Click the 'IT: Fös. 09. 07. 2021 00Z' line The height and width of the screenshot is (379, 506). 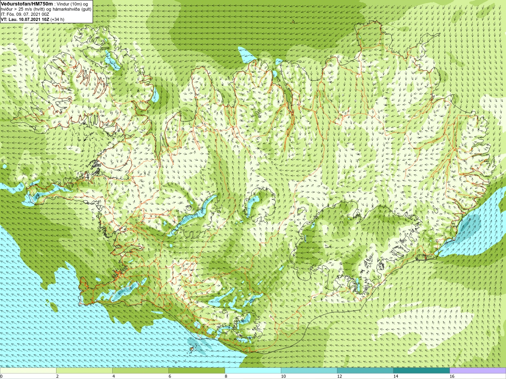point(25,14)
